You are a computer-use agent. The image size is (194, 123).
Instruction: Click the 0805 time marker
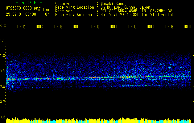tap(95, 27)
